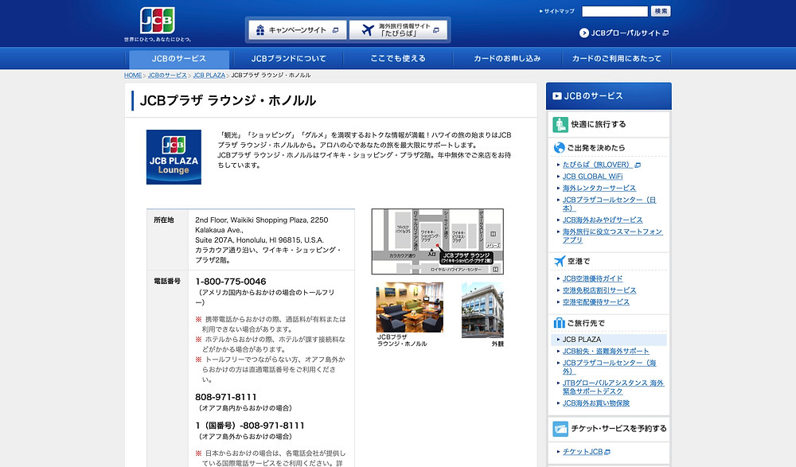Click the JCB PLAZA Lounge logo image
Viewport: 796px width, 467px height.
point(174,157)
